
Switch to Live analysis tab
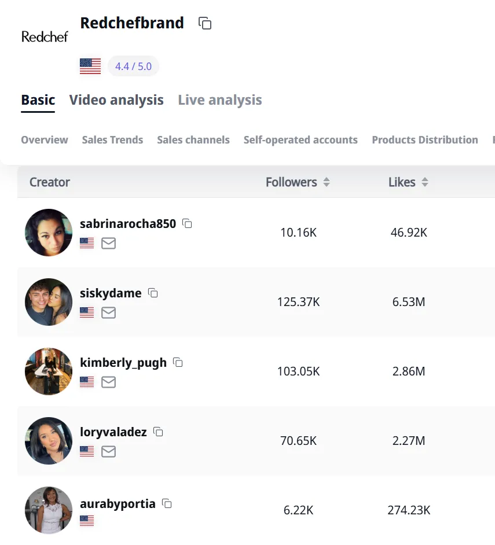click(220, 100)
